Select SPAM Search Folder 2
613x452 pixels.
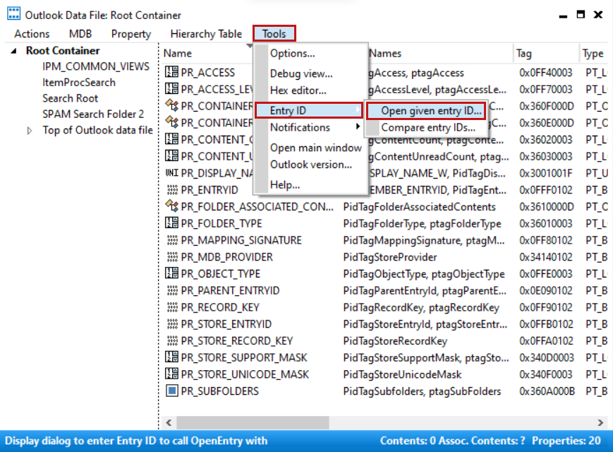(x=93, y=114)
